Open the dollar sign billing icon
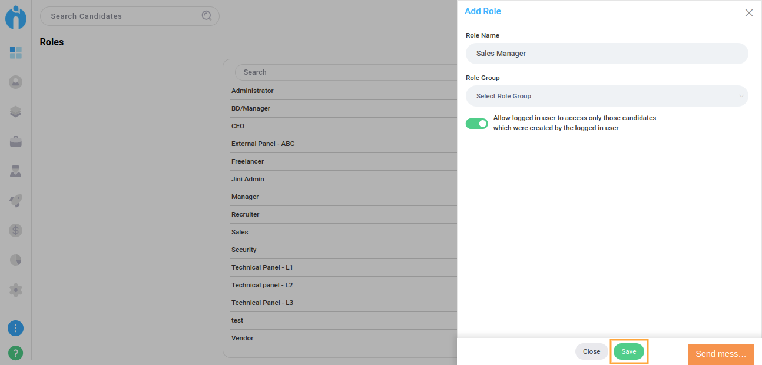This screenshot has height=365, width=762. coord(16,230)
